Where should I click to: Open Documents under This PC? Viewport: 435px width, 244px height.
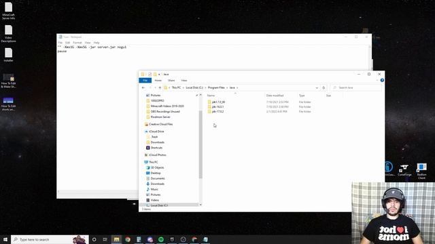pos(158,178)
